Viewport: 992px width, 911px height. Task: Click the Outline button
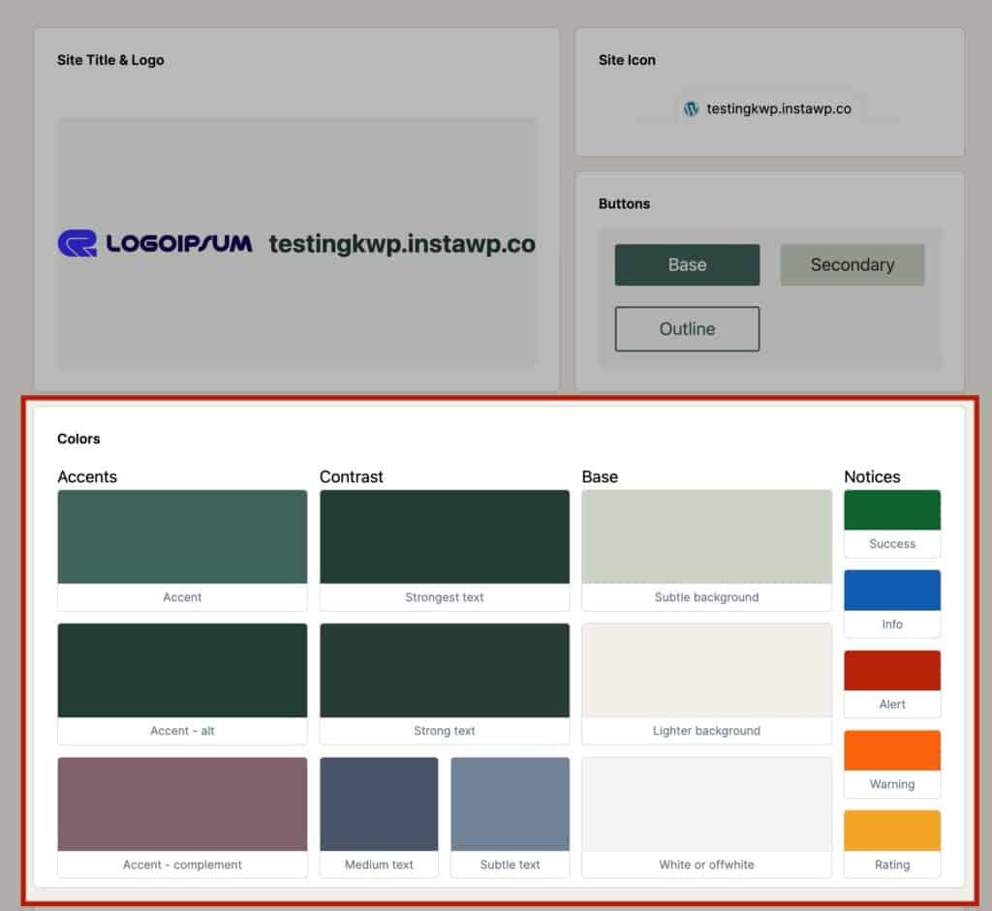coord(686,329)
